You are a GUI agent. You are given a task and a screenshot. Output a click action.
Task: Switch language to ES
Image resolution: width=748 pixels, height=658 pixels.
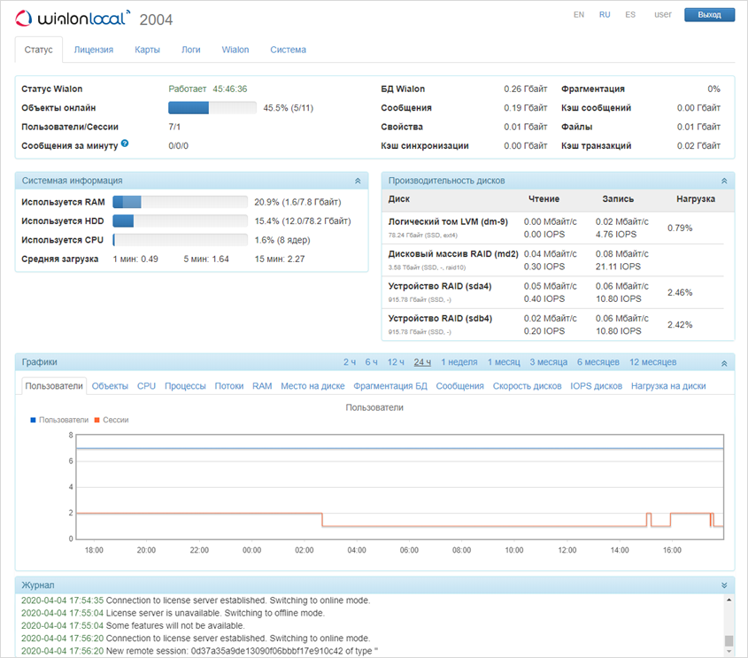pos(629,15)
